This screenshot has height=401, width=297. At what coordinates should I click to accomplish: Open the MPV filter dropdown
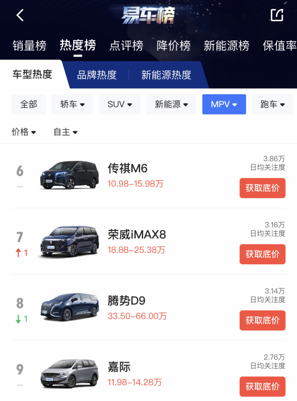pyautogui.click(x=224, y=104)
